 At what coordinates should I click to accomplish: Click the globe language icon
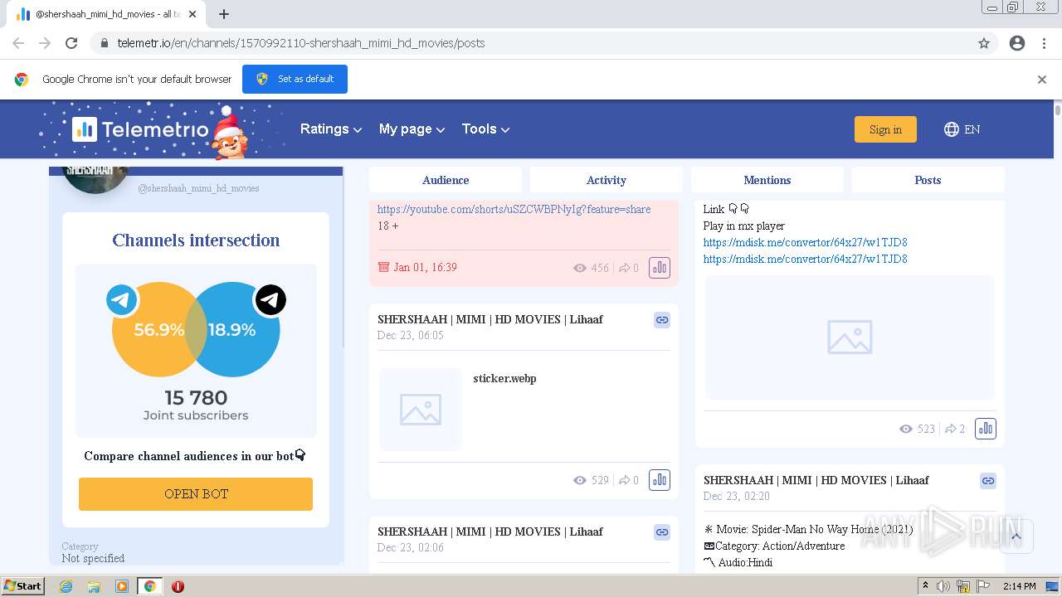click(x=952, y=129)
